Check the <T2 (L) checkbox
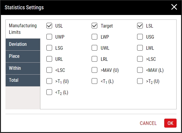The image size is (182, 133). point(49,92)
